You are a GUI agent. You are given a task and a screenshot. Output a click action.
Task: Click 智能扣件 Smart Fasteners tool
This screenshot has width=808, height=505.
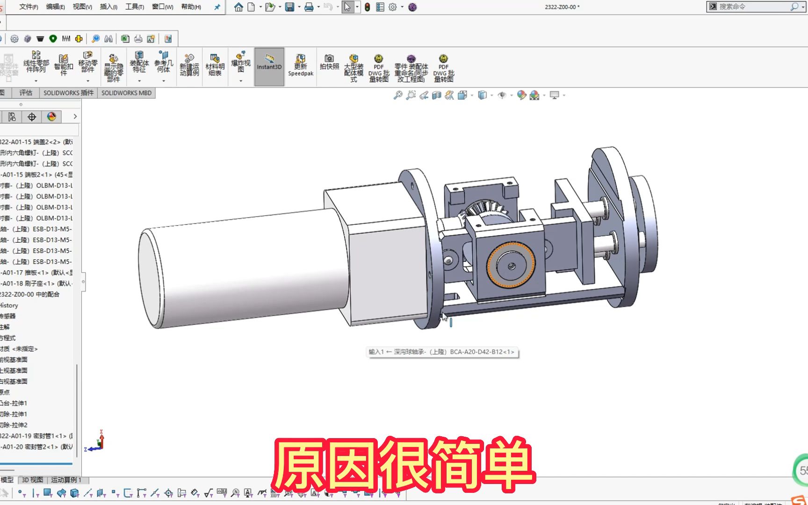pyautogui.click(x=64, y=65)
